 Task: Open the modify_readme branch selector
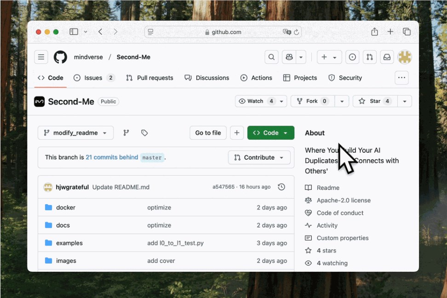75,133
